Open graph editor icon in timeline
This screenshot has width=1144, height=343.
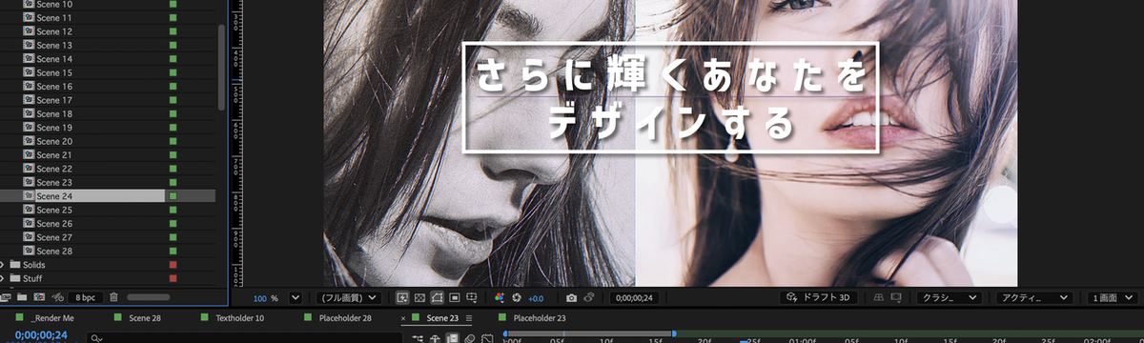(x=487, y=338)
